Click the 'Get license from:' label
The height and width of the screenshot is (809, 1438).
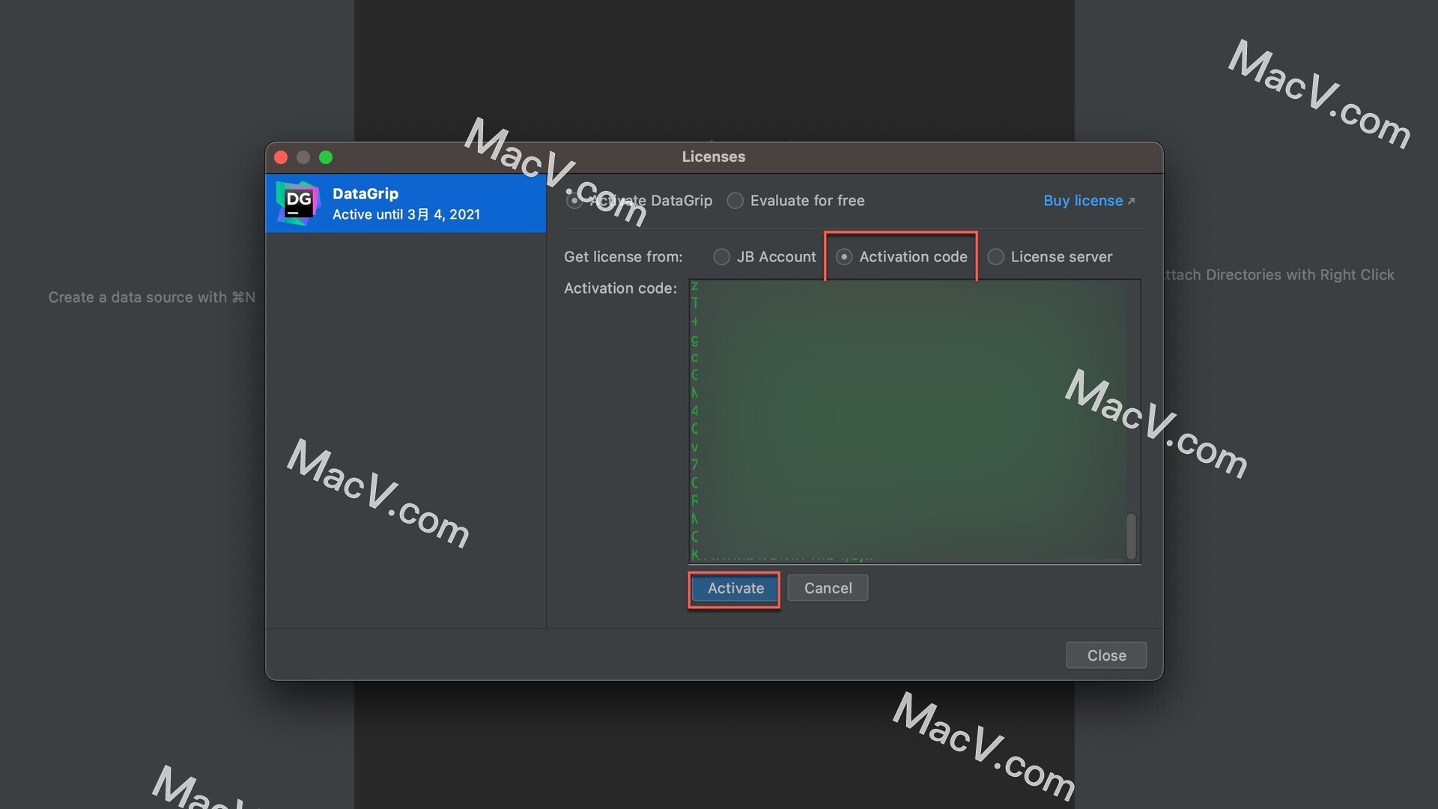tap(623, 257)
